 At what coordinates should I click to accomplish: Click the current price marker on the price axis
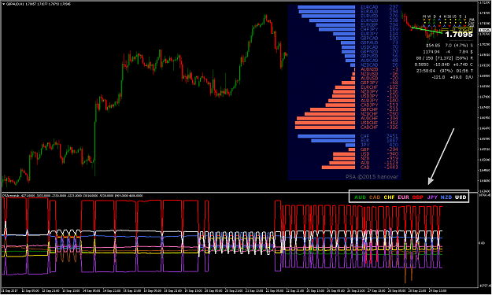485,30
